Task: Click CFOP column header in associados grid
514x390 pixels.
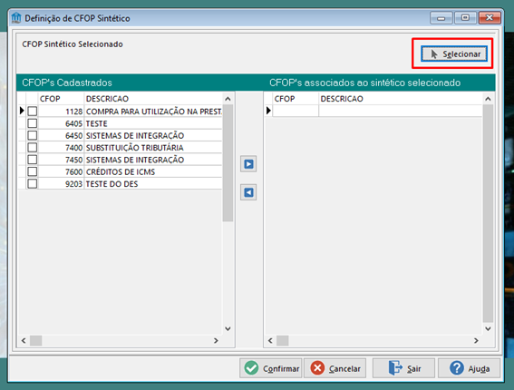Action: [x=296, y=99]
